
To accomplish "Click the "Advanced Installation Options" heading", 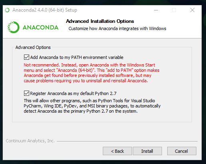I will point(100,21).
